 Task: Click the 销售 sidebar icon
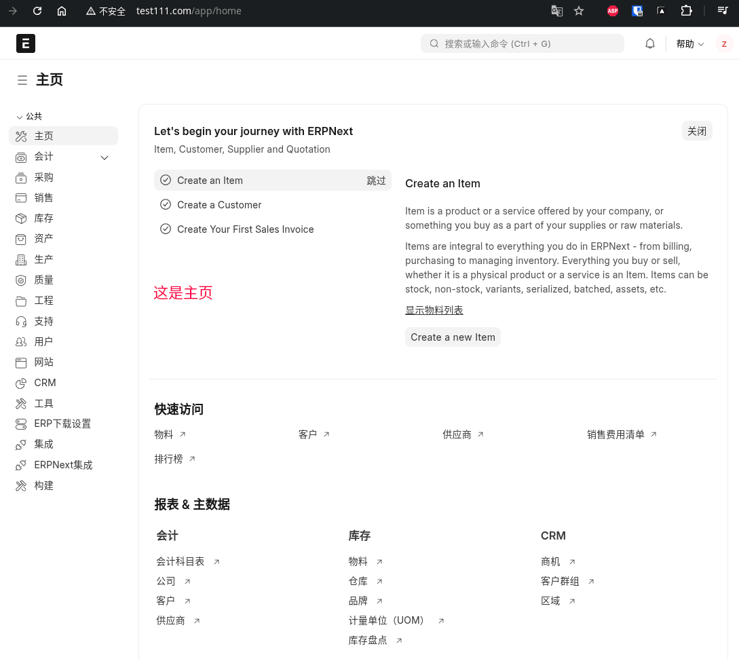21,198
